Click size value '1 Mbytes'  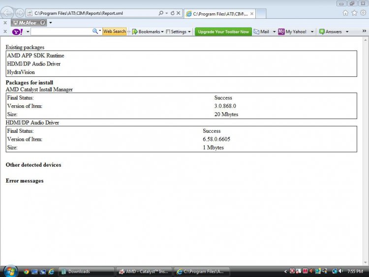pos(213,147)
